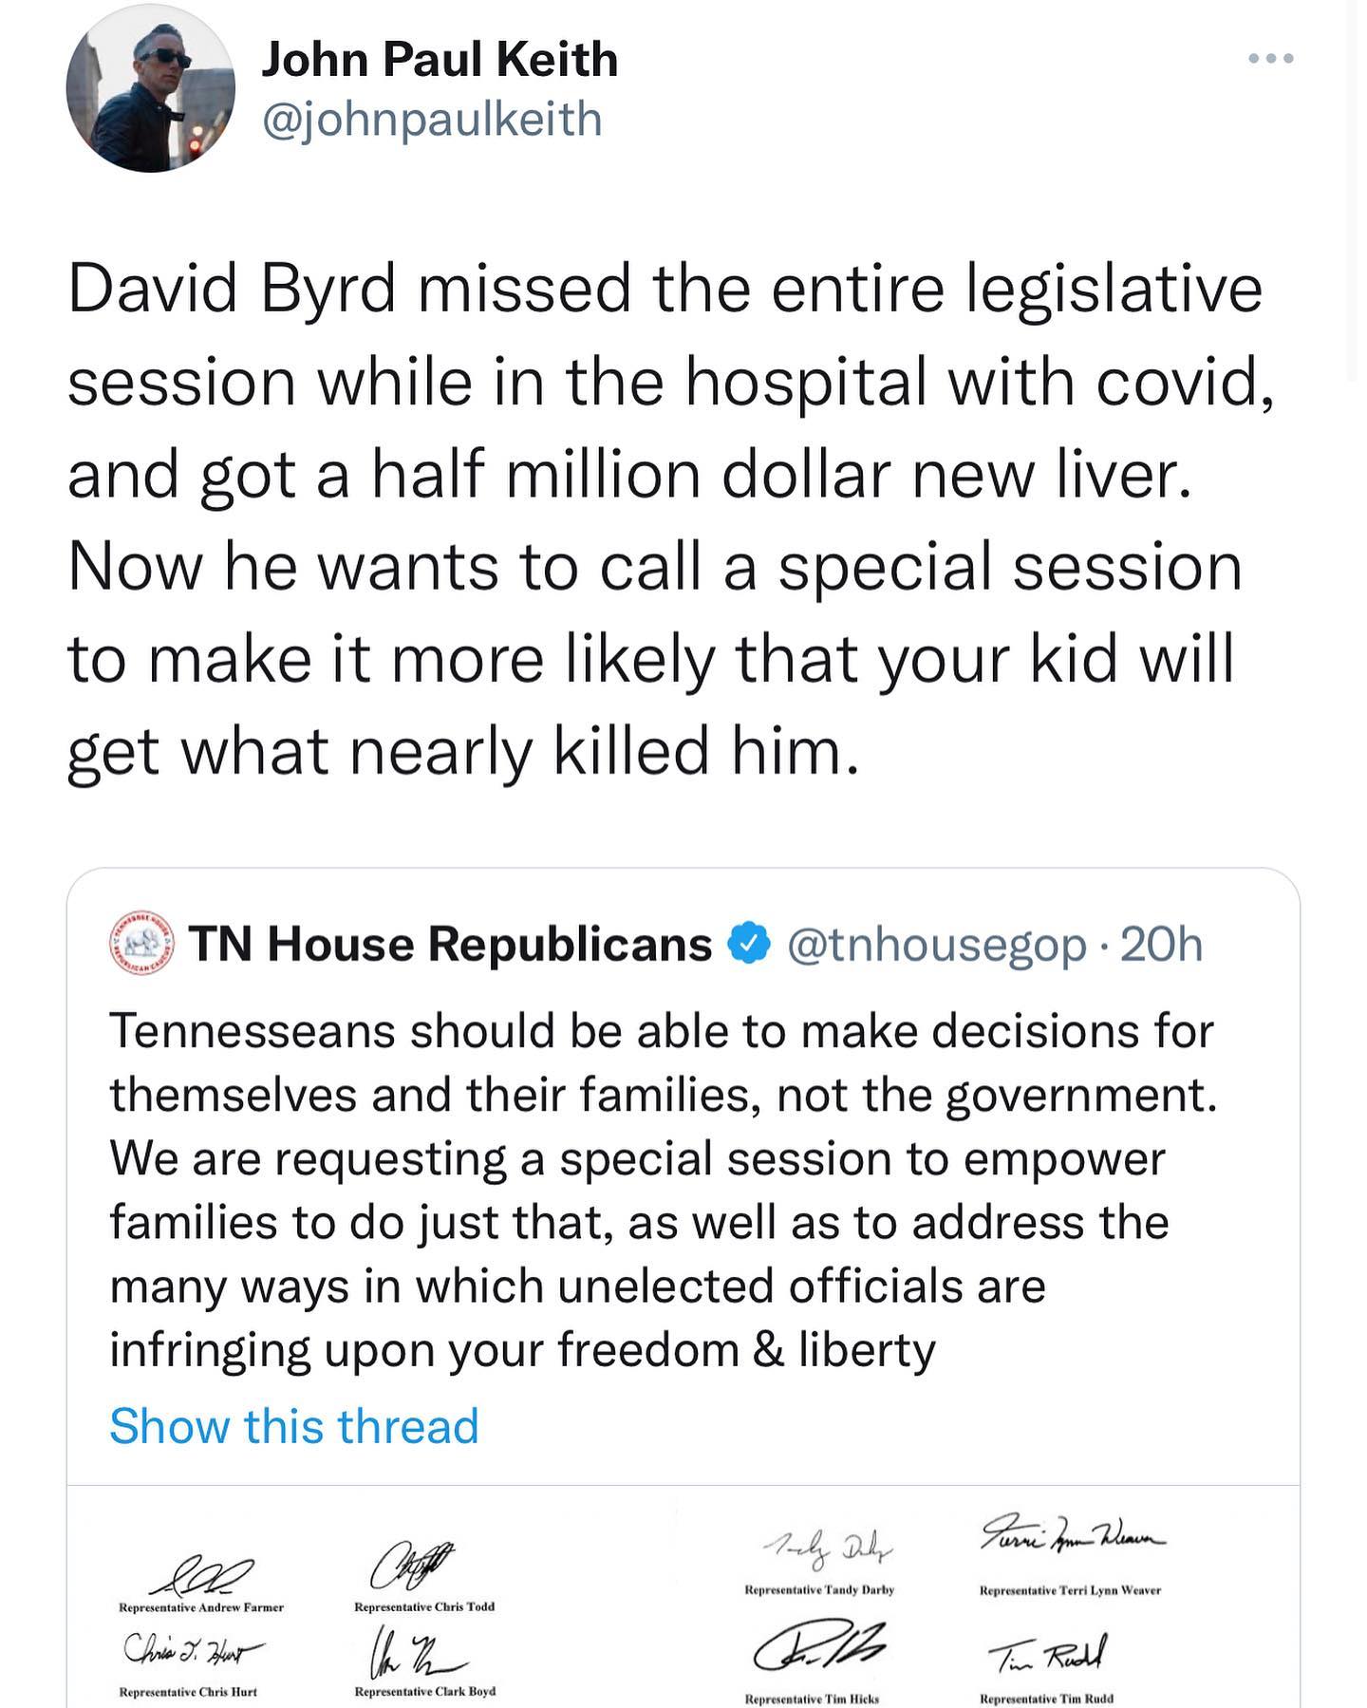Open the three-dot more options menu
Viewport: 1367px width, 1708px height.
click(1270, 59)
